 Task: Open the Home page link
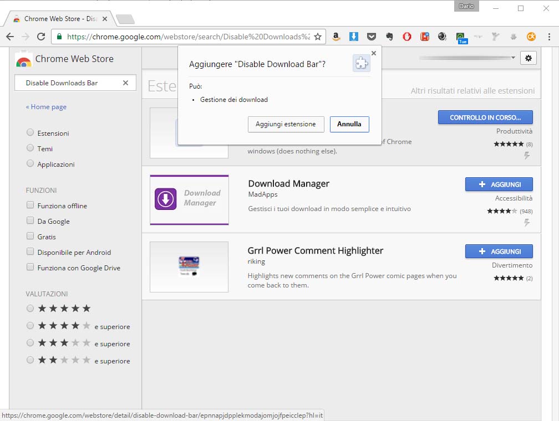pos(47,107)
